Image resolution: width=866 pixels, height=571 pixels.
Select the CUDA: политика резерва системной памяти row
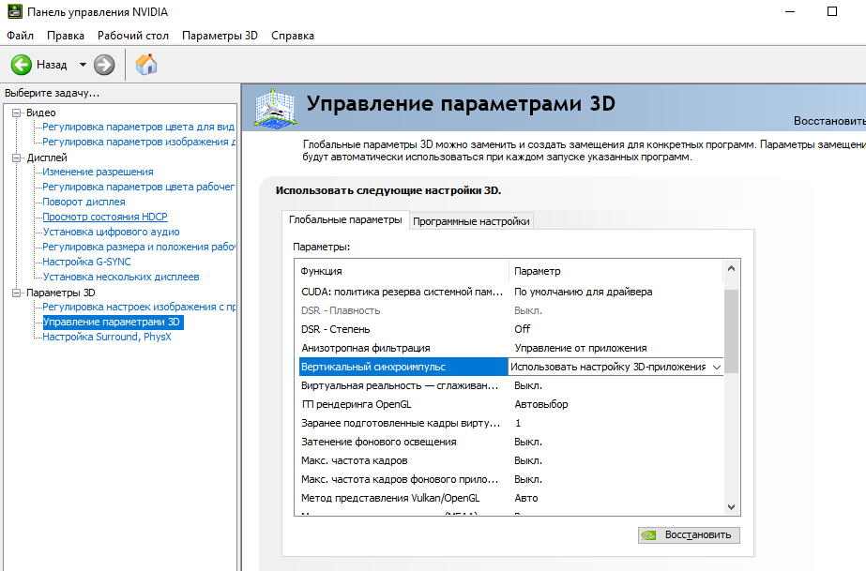pyautogui.click(x=510, y=292)
